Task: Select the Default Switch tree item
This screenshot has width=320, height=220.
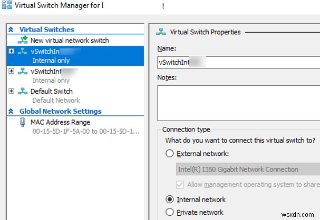Action: (x=52, y=91)
